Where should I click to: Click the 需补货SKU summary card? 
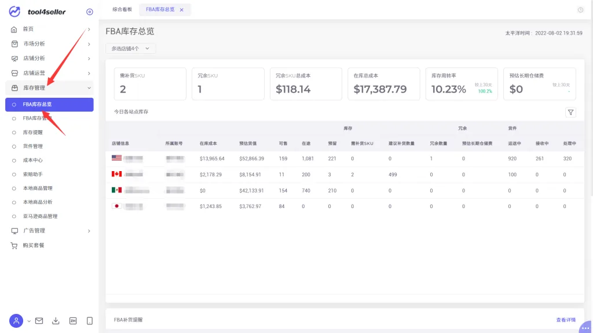150,84
